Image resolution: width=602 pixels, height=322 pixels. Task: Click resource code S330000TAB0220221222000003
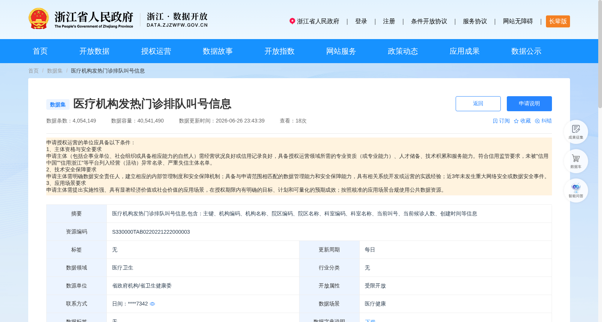(x=151, y=232)
